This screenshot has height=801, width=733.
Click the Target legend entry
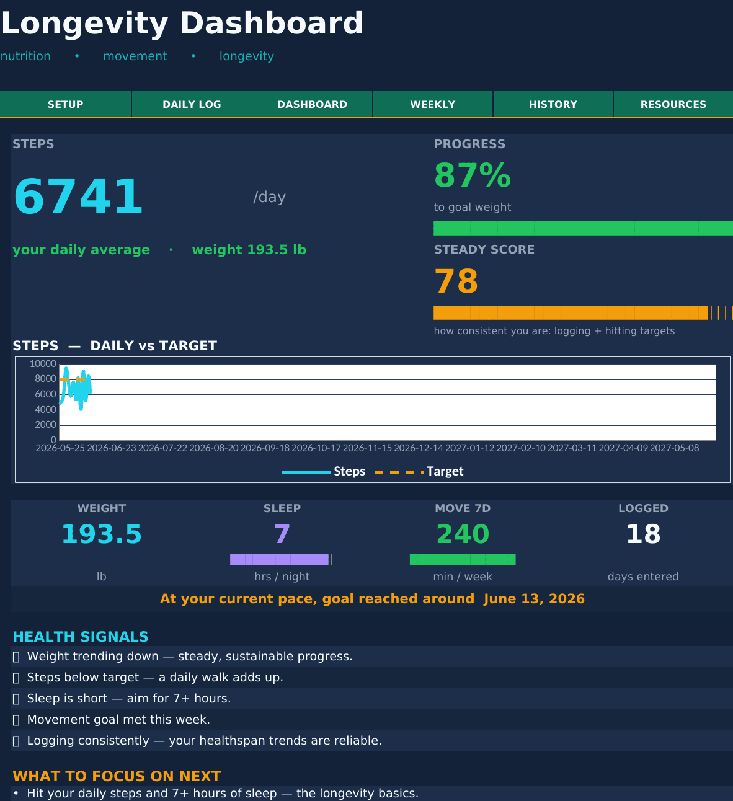(x=419, y=471)
